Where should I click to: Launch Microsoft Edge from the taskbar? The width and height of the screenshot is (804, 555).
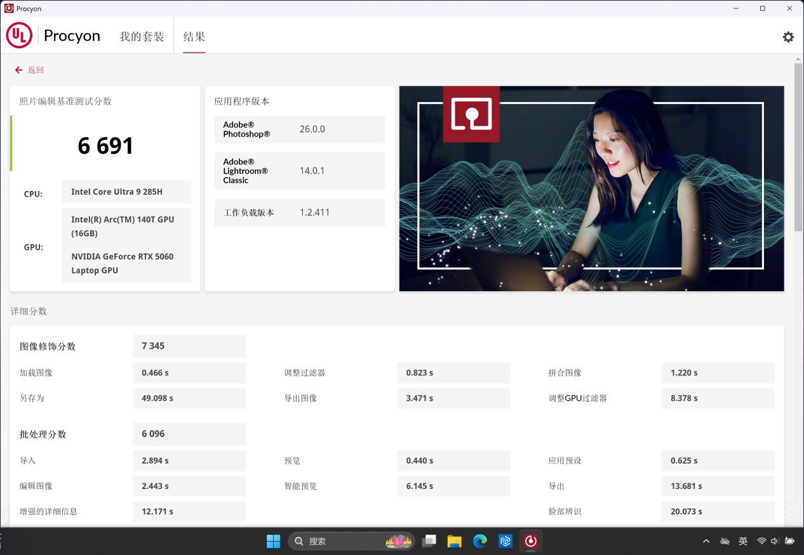pyautogui.click(x=479, y=541)
